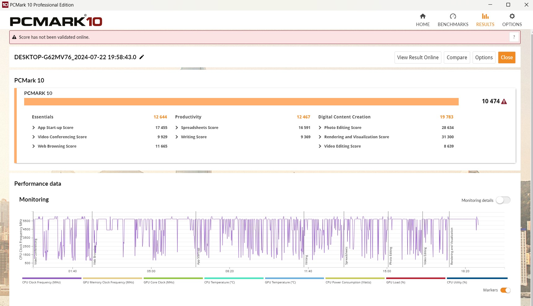Click the orange PCMARK 10 score bar

[x=241, y=102]
